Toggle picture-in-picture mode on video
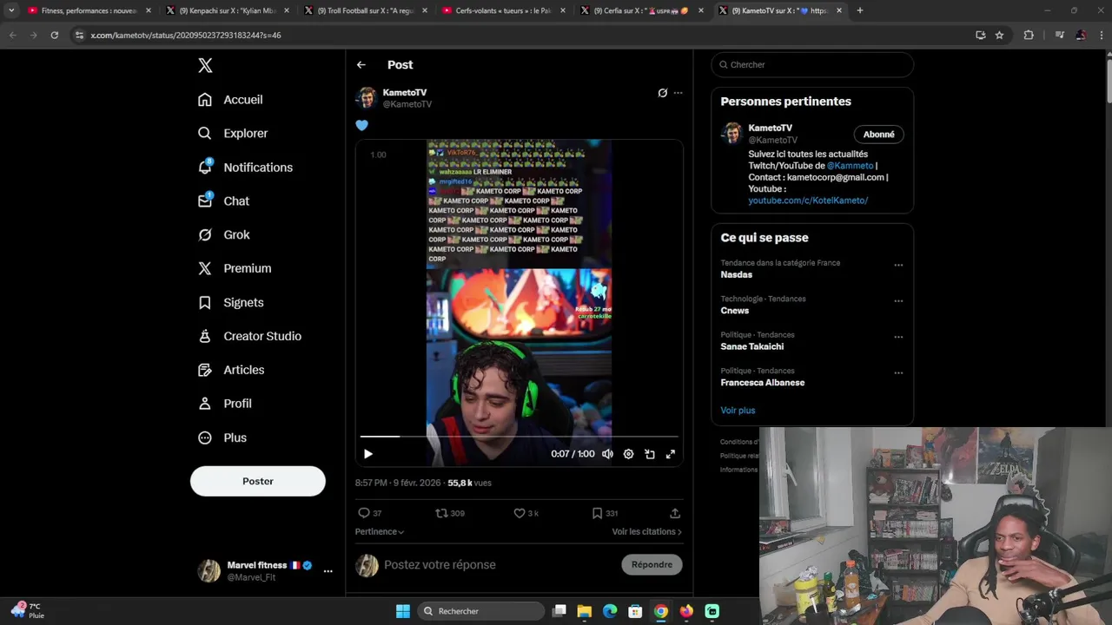The width and height of the screenshot is (1112, 625). pos(650,454)
